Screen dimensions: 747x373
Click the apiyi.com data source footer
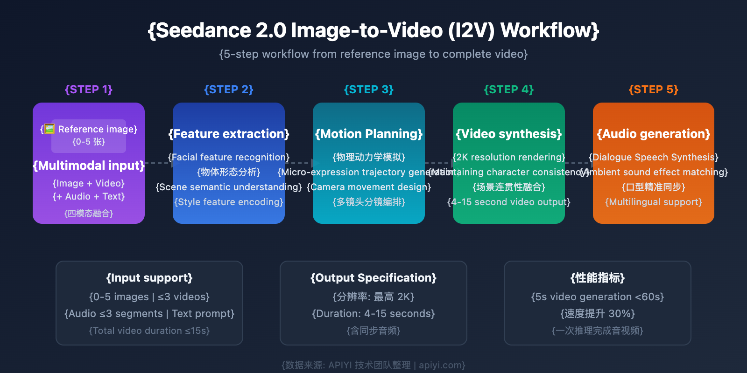[373, 365]
